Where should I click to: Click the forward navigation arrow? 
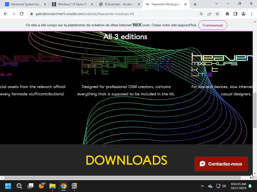point(14,14)
